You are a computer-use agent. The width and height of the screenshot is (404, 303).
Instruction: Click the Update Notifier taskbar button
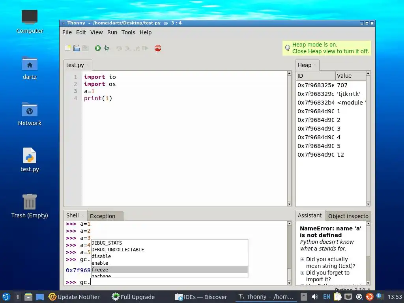click(x=74, y=297)
